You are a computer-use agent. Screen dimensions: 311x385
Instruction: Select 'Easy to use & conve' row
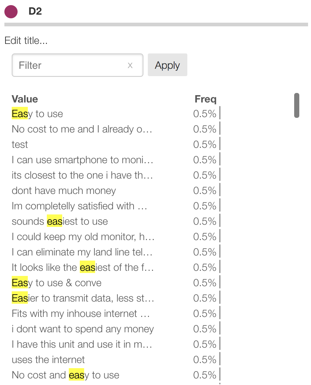click(56, 283)
